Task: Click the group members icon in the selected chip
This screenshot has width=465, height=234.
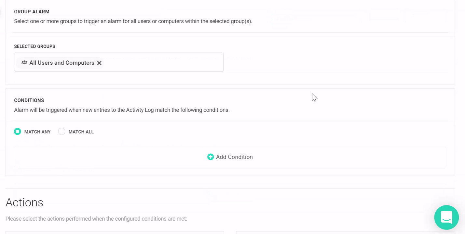Action: [x=24, y=62]
